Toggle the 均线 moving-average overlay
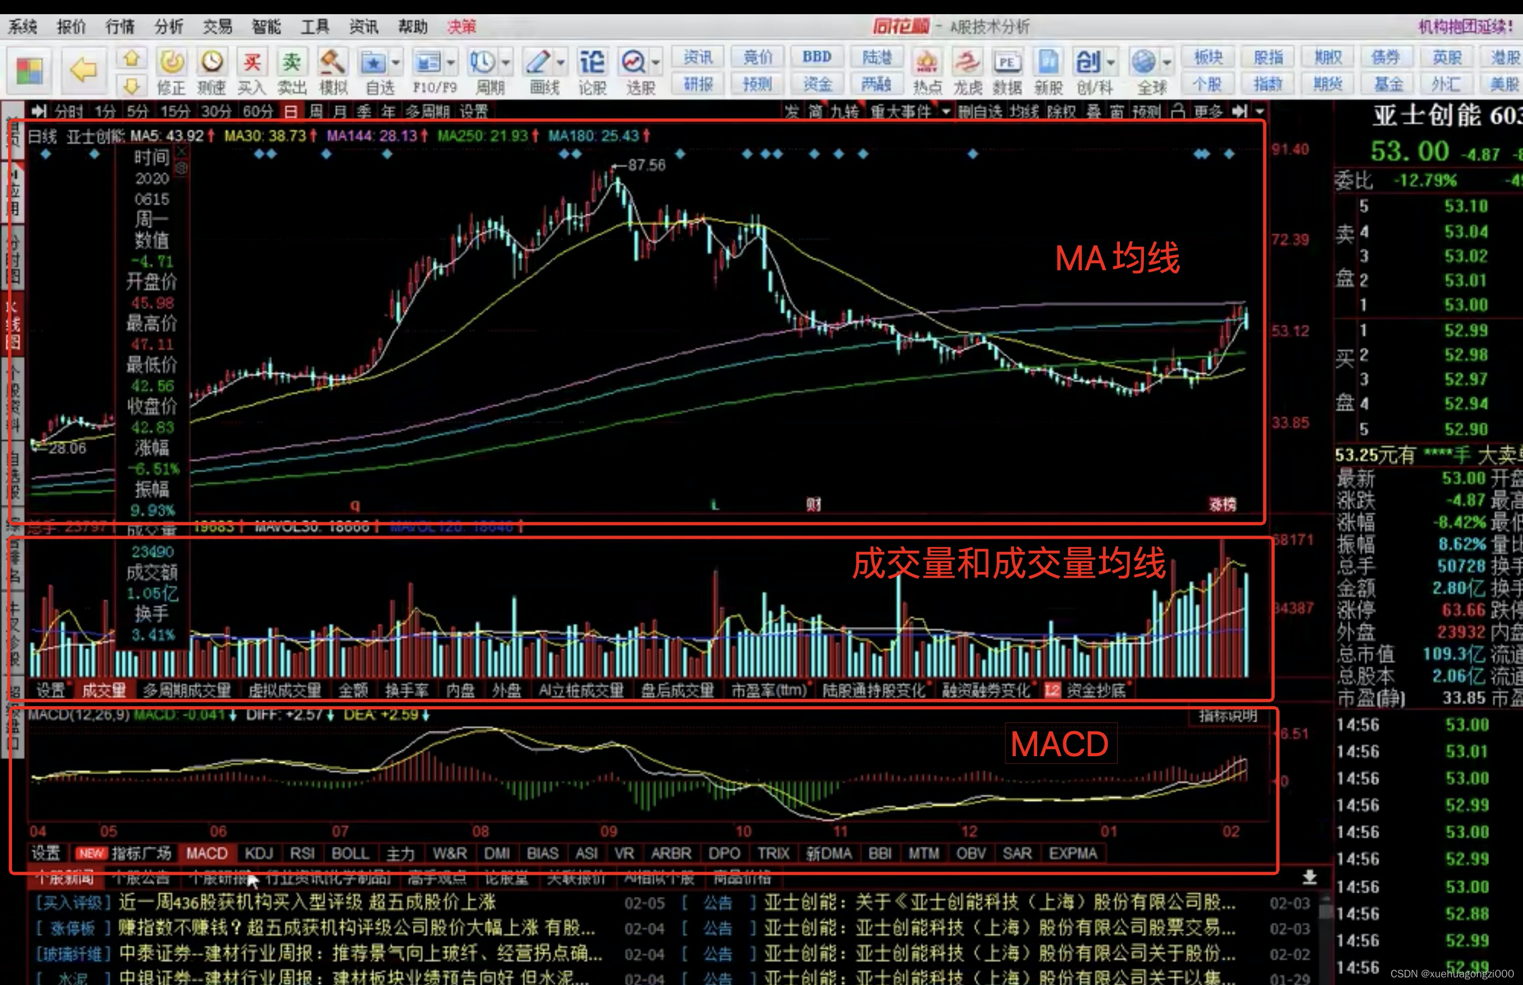 (1024, 112)
